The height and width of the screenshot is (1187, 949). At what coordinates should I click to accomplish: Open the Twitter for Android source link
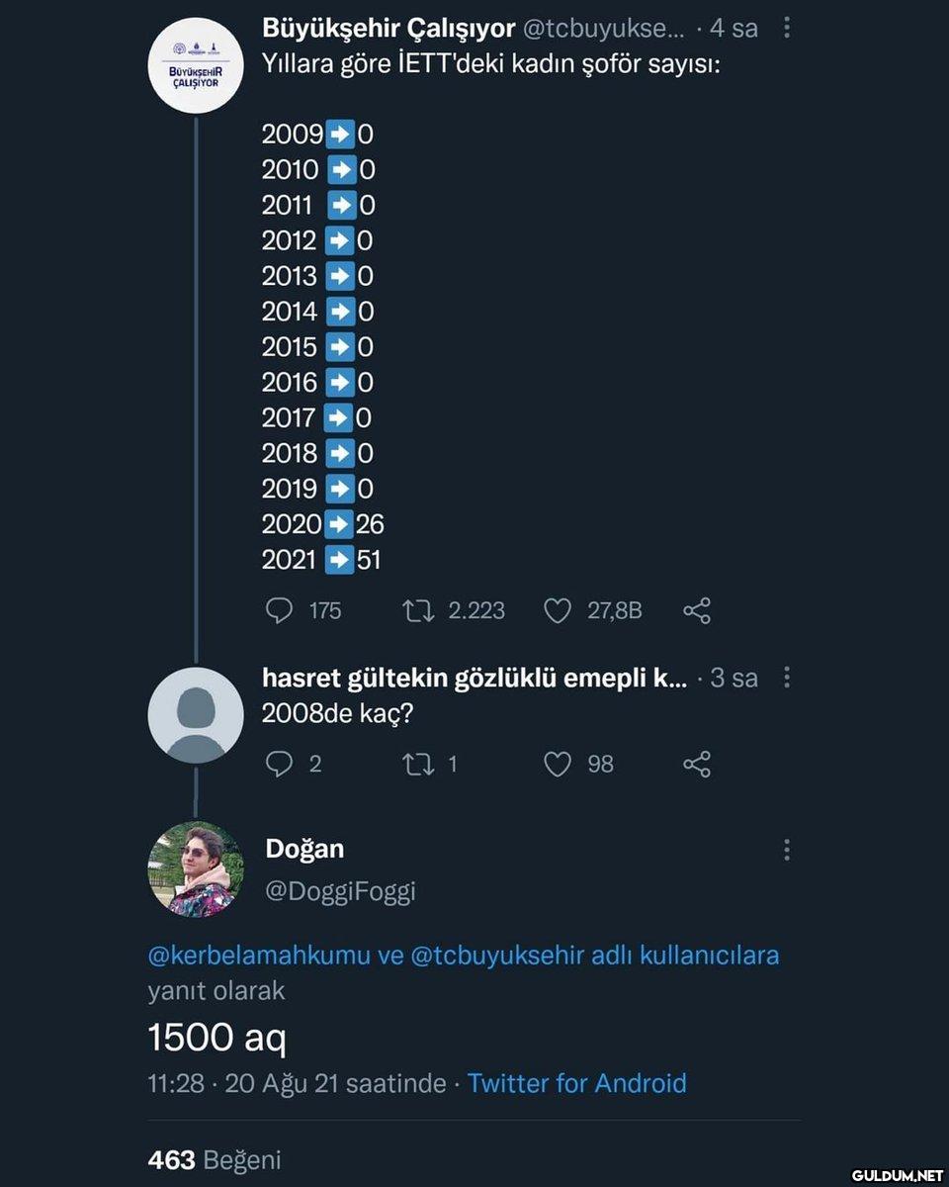pyautogui.click(x=576, y=1083)
